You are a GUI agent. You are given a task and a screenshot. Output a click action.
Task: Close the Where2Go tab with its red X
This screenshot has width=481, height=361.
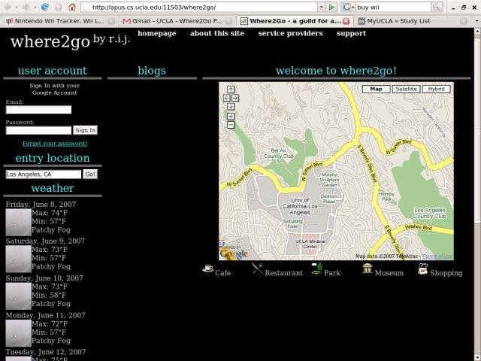click(346, 21)
